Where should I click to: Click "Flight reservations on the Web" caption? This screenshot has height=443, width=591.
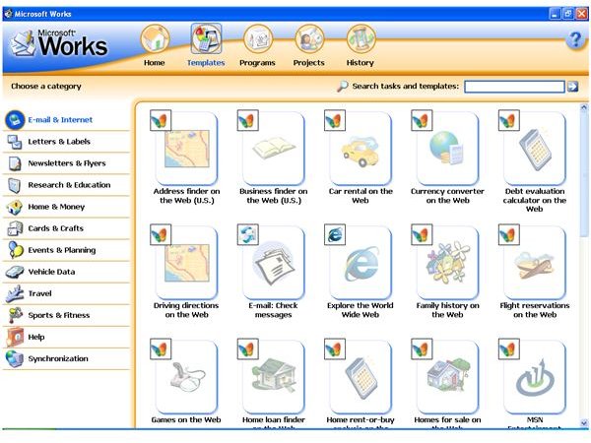(535, 310)
